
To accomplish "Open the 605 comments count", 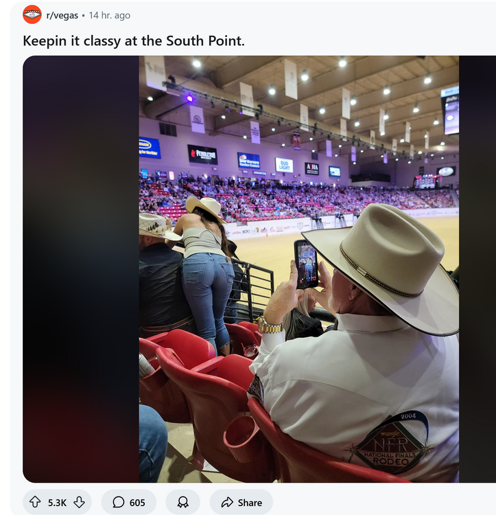I will click(x=137, y=503).
